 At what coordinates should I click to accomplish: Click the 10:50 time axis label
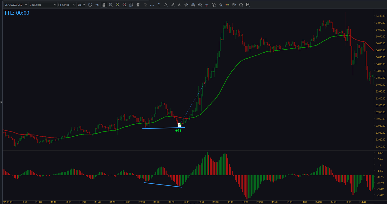pos(24,202)
